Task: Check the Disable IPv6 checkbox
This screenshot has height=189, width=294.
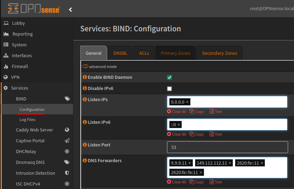Action: point(169,89)
